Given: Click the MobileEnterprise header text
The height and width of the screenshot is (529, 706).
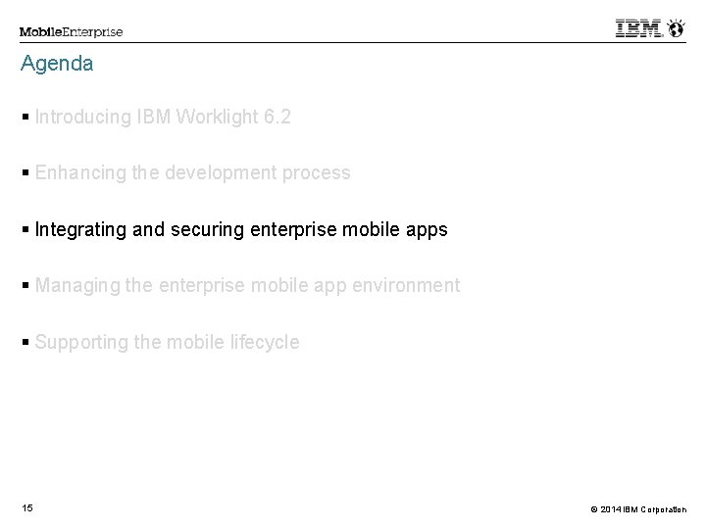Looking at the screenshot, I should click(71, 32).
